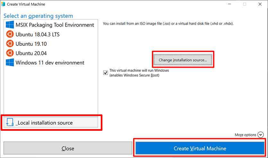This screenshot has width=268, height=158.
Task: Select MSIX Packaging Tool Environment entry
Action: [x=51, y=25]
